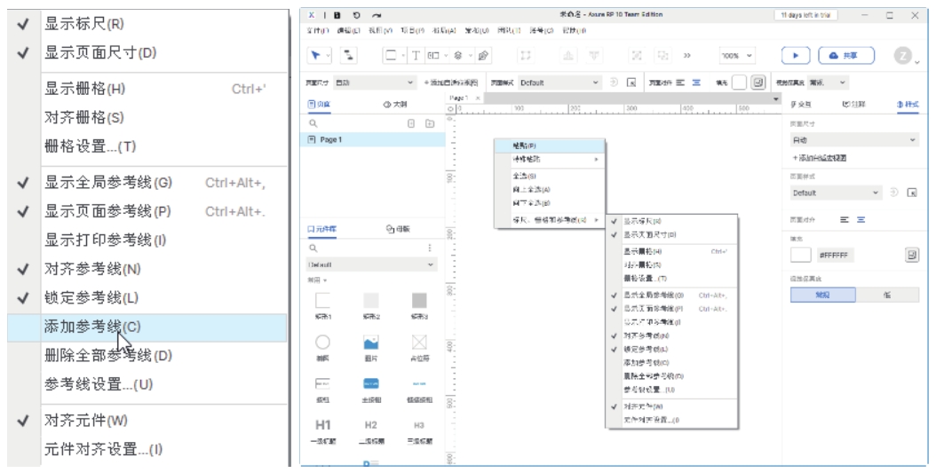936x473 pixels.
Task: Select Page 1 in the pages list
Action: click(x=329, y=139)
